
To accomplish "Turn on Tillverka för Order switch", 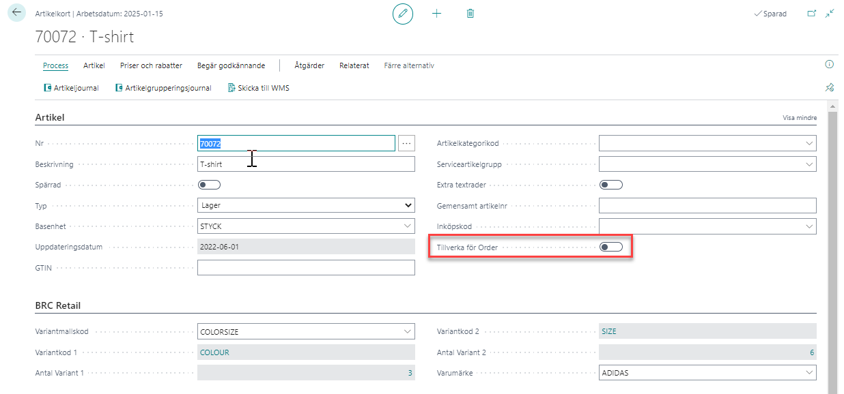I will pyautogui.click(x=610, y=247).
